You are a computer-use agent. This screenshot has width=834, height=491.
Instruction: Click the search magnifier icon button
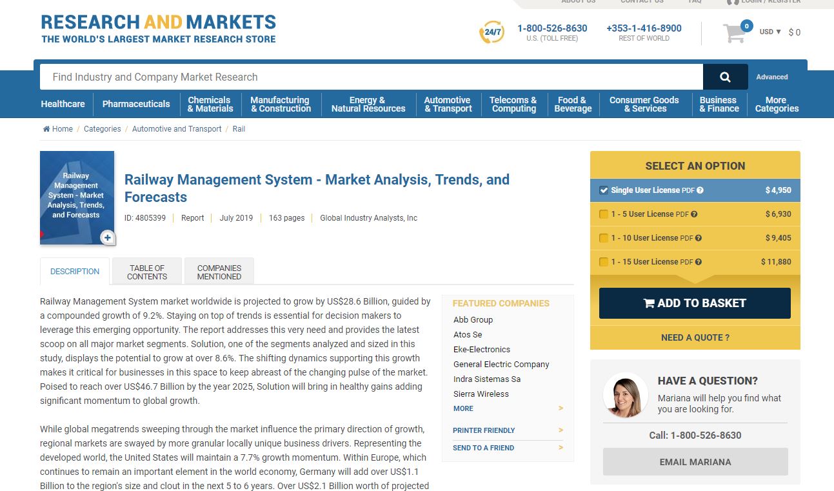point(725,77)
